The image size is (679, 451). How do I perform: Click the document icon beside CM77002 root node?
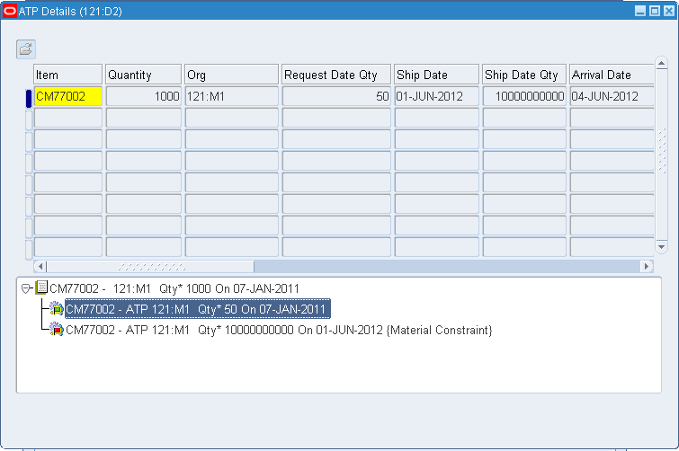tap(41, 287)
